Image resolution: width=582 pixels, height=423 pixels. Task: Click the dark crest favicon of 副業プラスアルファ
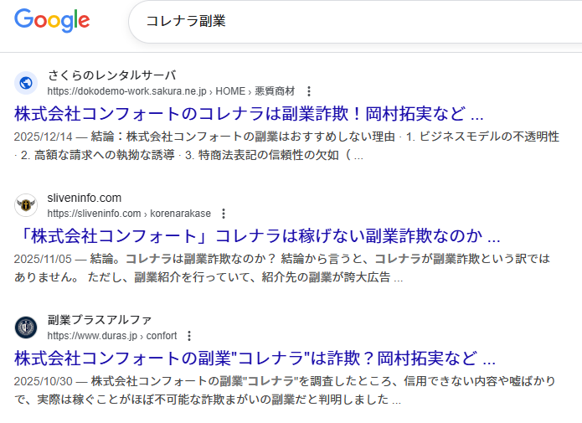pos(26,328)
